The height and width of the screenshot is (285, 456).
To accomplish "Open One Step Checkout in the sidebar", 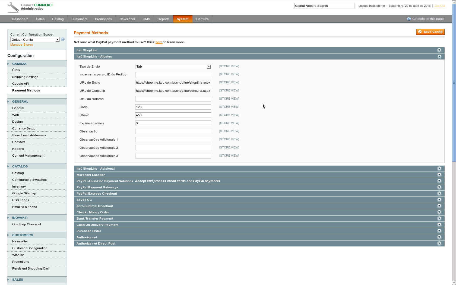I will click(27, 224).
